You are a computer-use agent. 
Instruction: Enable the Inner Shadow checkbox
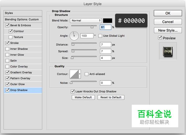click(x=7, y=49)
